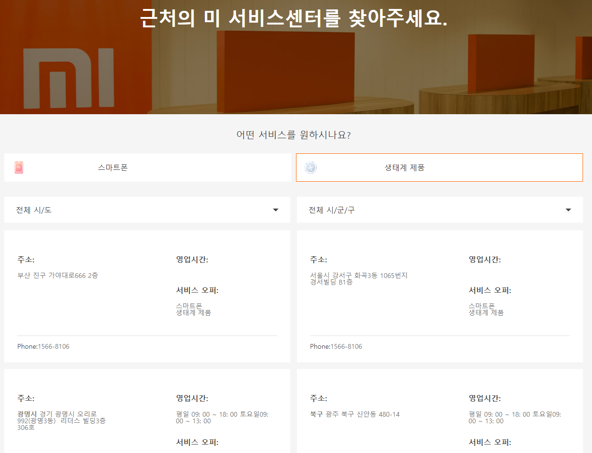Click address 광명시 경기 광명시 오리로
The image size is (592, 453).
[x=57, y=414]
